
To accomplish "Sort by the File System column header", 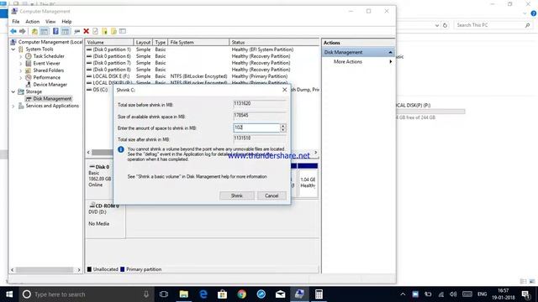I will [198, 42].
